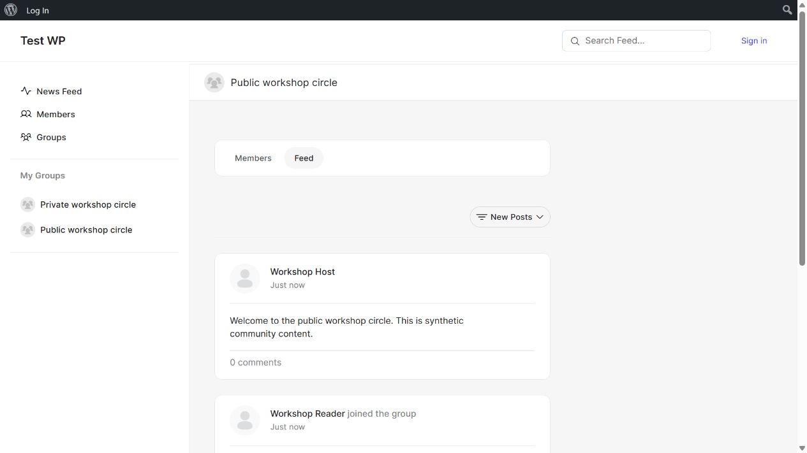Click filter lines icon on New Posts

click(x=482, y=217)
